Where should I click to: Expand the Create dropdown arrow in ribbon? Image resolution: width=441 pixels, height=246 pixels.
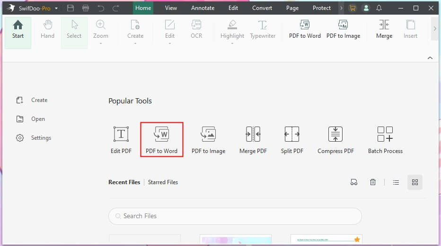click(135, 43)
